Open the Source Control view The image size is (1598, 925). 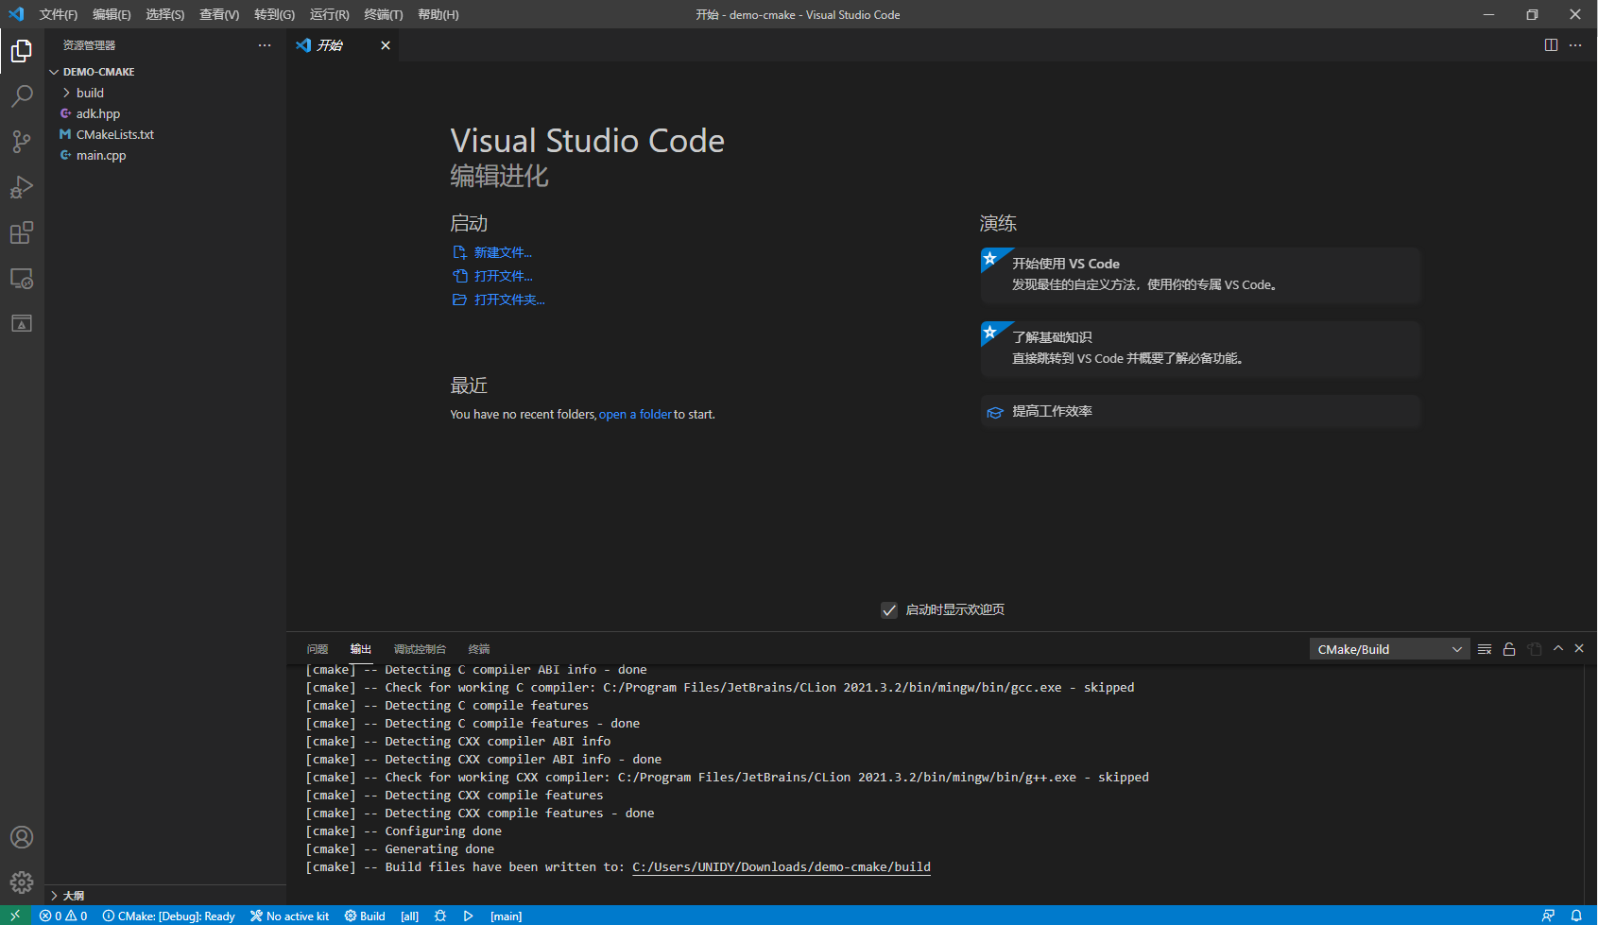tap(22, 141)
